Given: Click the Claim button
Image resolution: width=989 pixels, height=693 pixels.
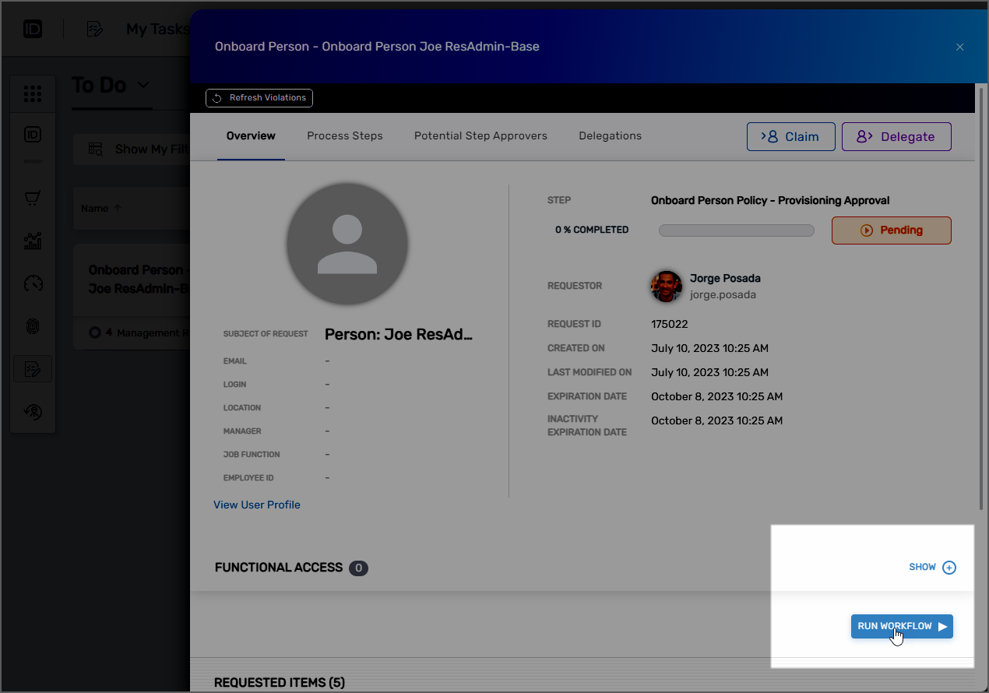Looking at the screenshot, I should tap(790, 136).
